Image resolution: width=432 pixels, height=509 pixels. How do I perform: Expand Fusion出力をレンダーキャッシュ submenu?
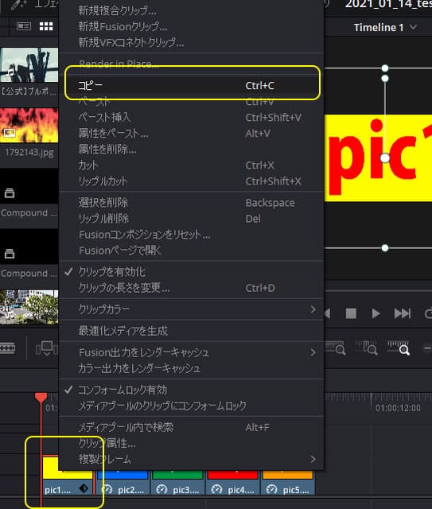[192, 352]
